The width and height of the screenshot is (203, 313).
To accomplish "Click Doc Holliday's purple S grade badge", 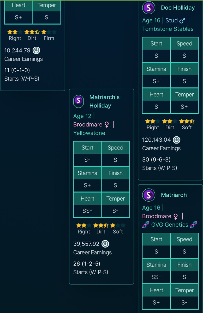I will pos(149,8).
